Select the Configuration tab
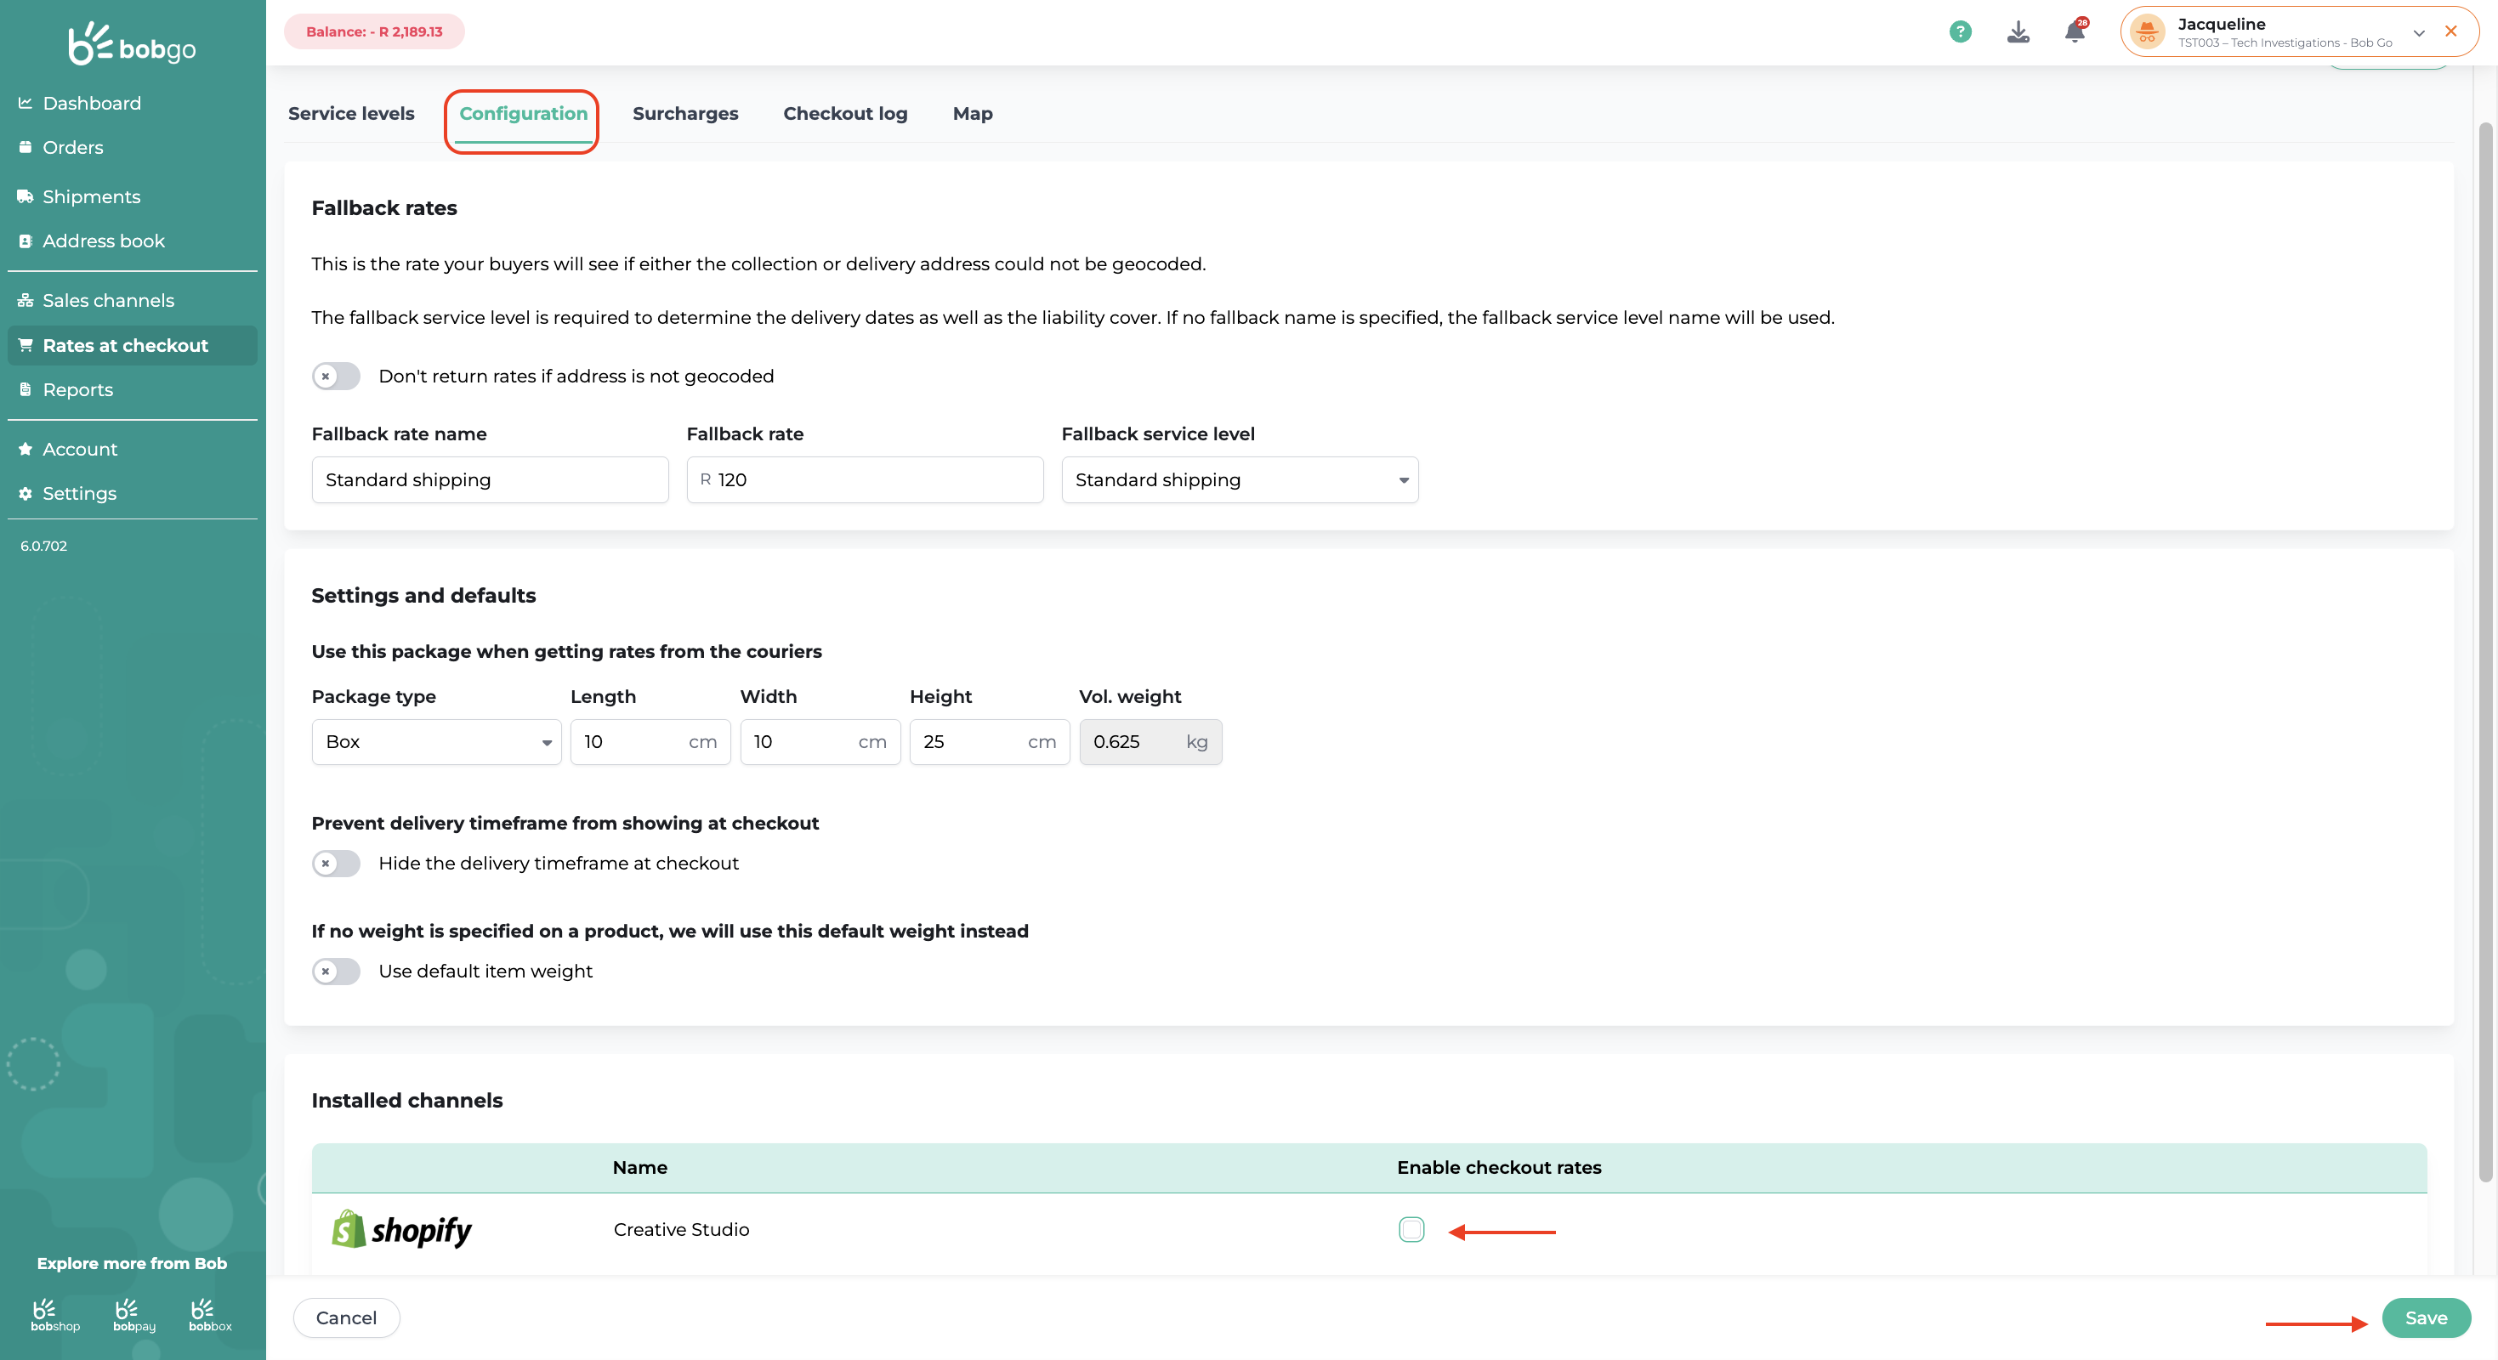Screen dimensions: 2498x1360 [524, 113]
